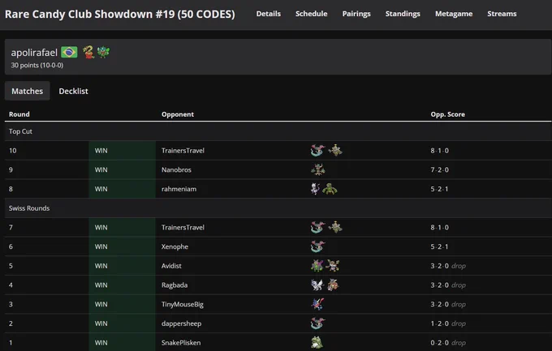Open TrainersTravel's profile in round 10 row
This screenshot has height=351, width=552.
pos(183,151)
